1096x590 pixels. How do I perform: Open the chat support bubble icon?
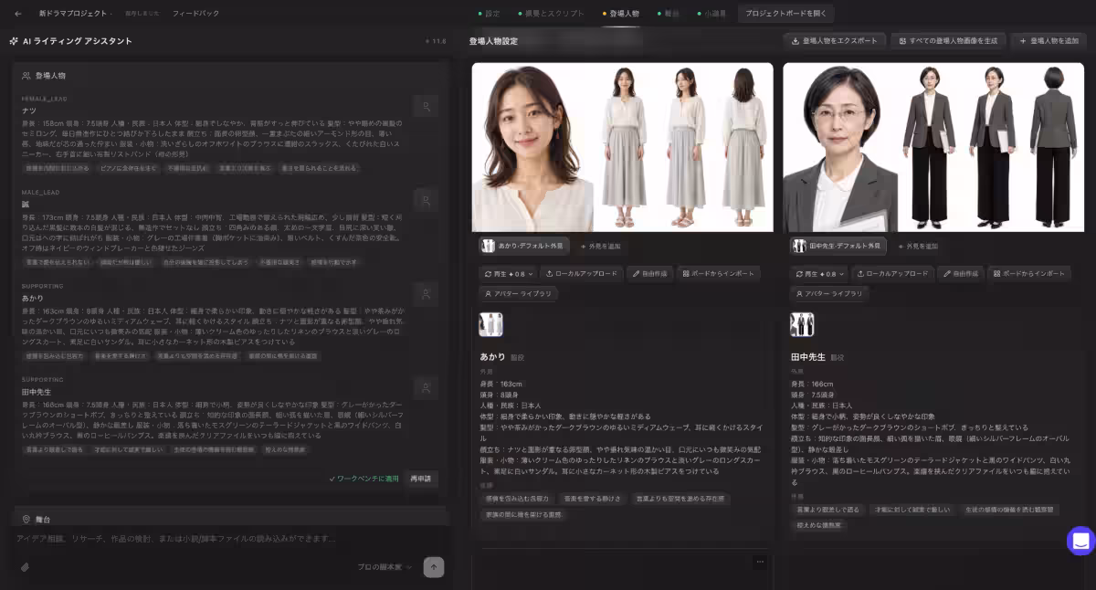pos(1080,541)
